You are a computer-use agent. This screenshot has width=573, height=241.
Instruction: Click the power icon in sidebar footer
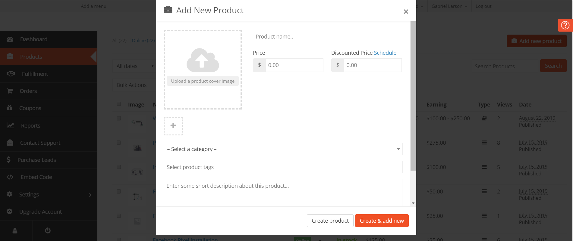tap(48, 230)
